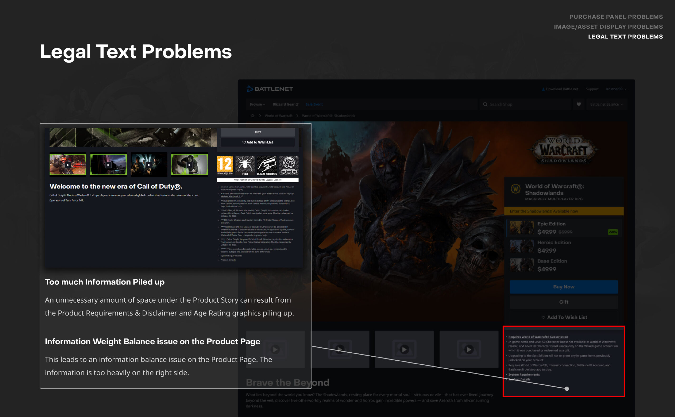Click the Brave the Beyond heading
The height and width of the screenshot is (417, 675).
pyautogui.click(x=287, y=382)
